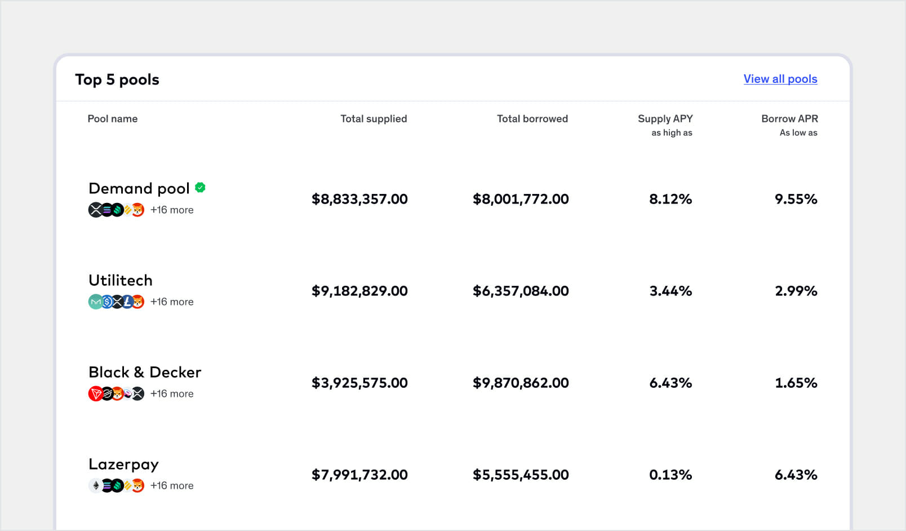Click the Compound icon in Lazerpay row

117,486
